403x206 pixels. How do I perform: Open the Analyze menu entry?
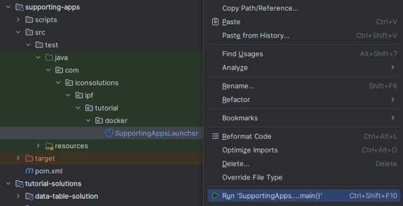point(304,68)
